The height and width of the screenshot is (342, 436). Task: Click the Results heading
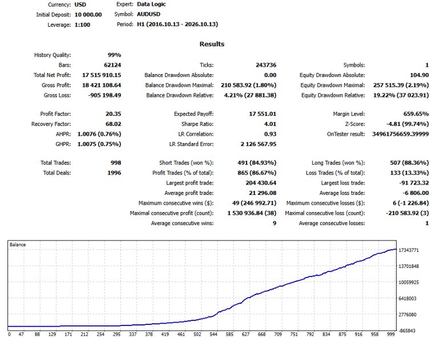(x=212, y=44)
